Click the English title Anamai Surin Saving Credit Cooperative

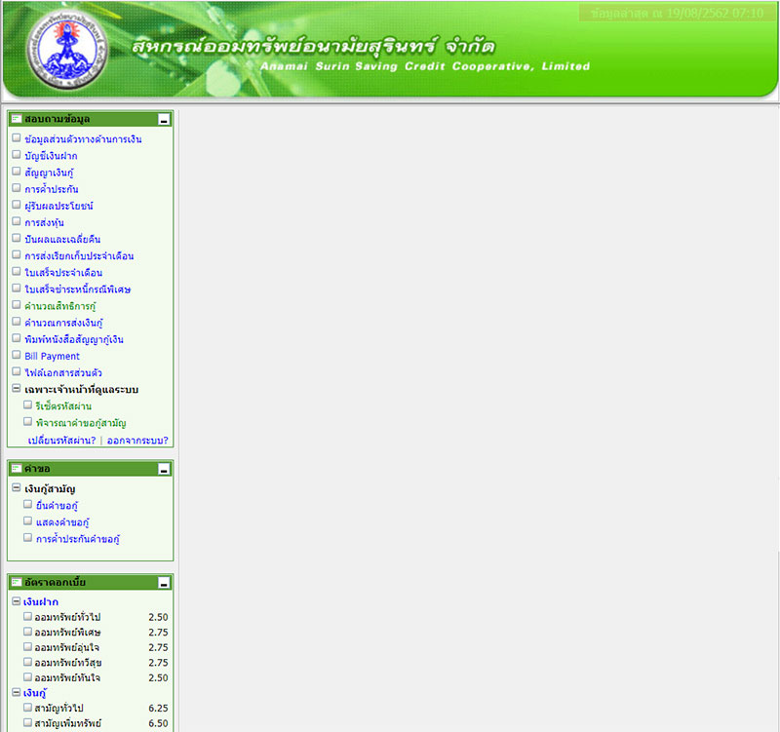425,66
